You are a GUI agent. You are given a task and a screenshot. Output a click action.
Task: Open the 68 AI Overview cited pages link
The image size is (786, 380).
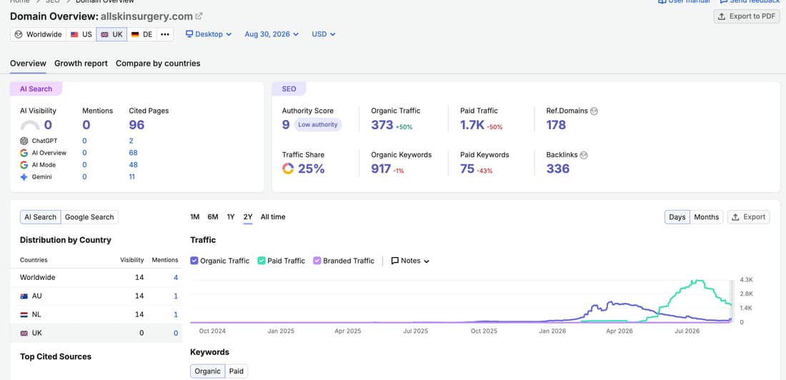[134, 153]
